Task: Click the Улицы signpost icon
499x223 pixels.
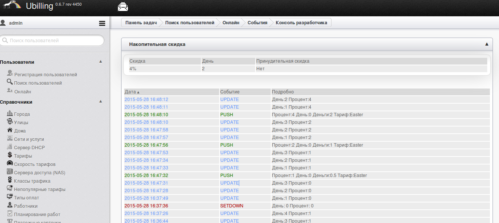Action: coord(10,122)
